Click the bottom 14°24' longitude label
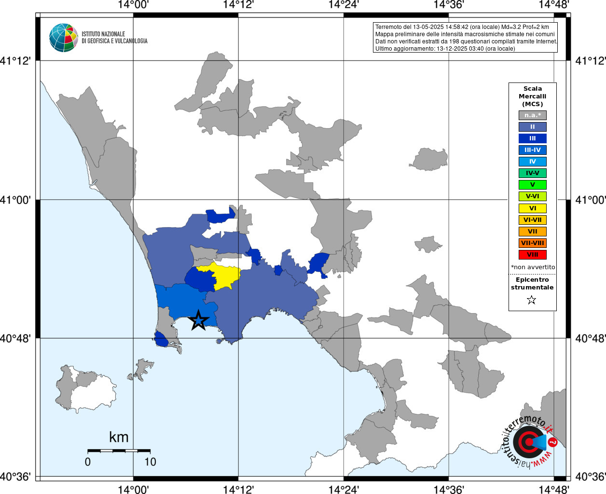The image size is (606, 494). [x=344, y=489]
